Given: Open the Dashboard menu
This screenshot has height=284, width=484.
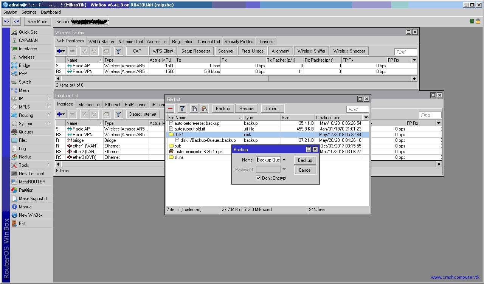Looking at the screenshot, I should 51,12.
